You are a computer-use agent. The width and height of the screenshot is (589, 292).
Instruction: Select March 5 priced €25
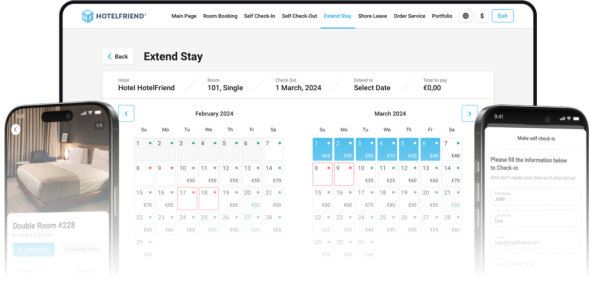[408, 149]
